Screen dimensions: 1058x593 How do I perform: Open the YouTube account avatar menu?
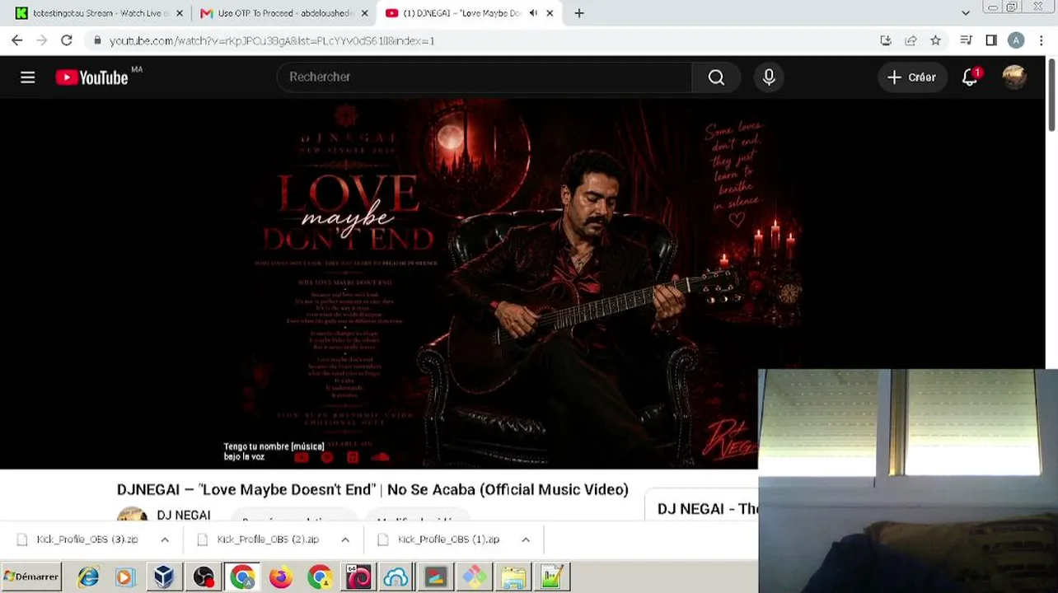click(x=1014, y=77)
